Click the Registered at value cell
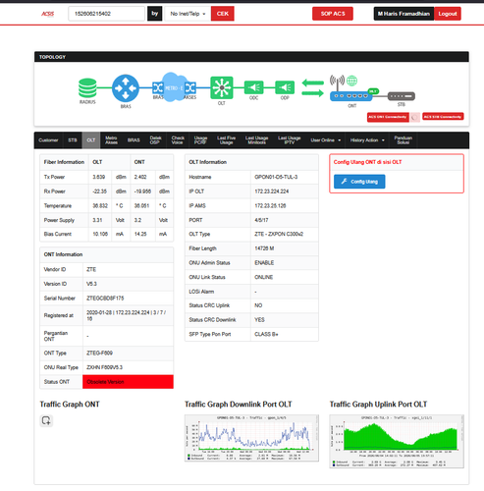The image size is (484, 491). [128, 315]
